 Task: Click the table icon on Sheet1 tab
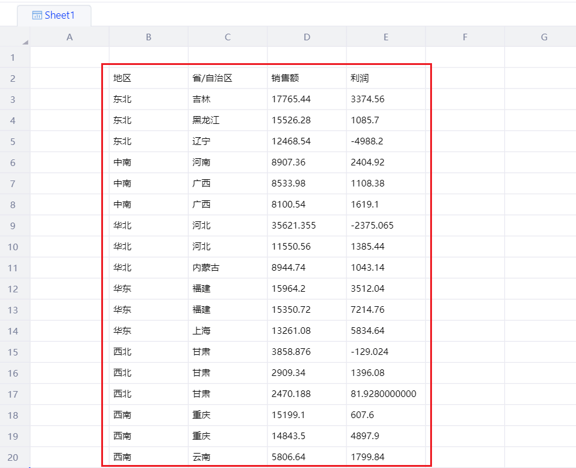coord(37,16)
